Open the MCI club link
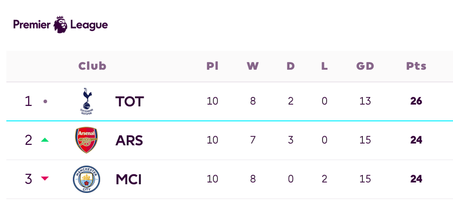The image size is (453, 201). [129, 179]
